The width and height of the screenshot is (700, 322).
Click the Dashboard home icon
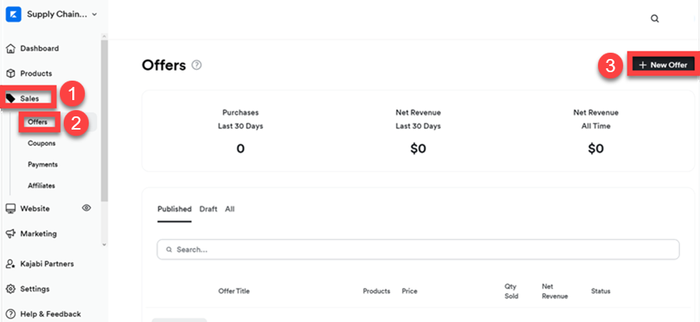tap(11, 49)
